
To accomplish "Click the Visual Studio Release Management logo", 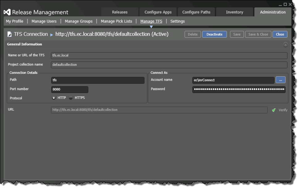I will coord(7,12).
